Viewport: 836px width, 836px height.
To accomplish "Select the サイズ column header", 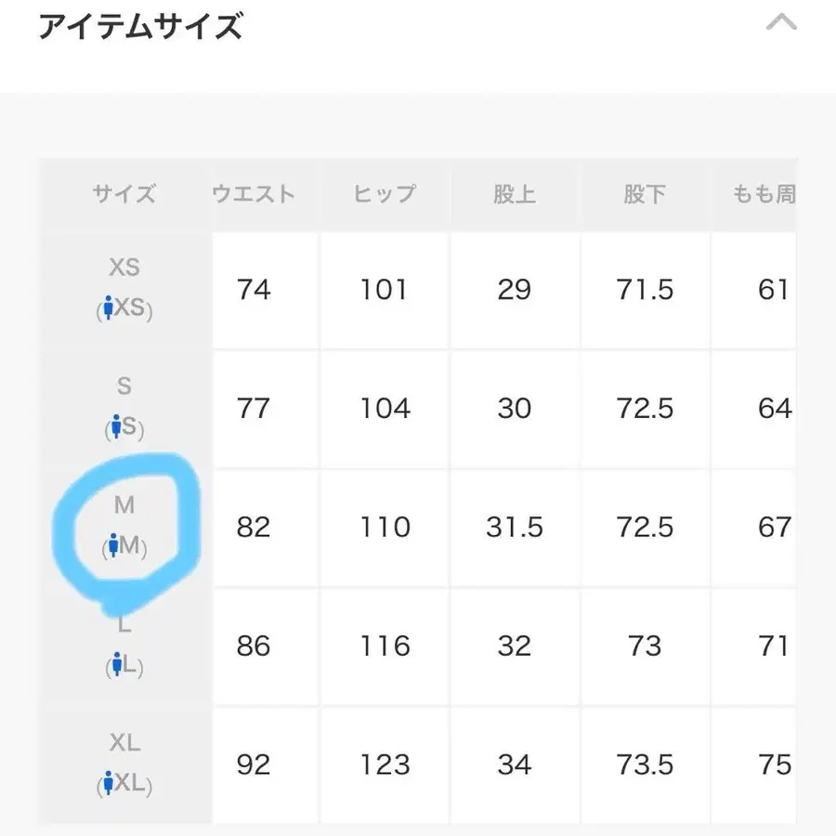I will [x=125, y=193].
